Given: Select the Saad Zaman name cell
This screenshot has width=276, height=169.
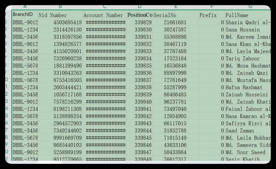Looking at the screenshot, I should coord(248,131).
